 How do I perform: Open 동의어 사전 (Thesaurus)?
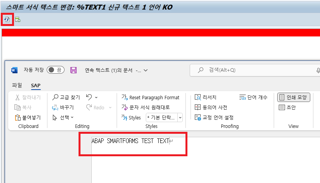point(211,107)
